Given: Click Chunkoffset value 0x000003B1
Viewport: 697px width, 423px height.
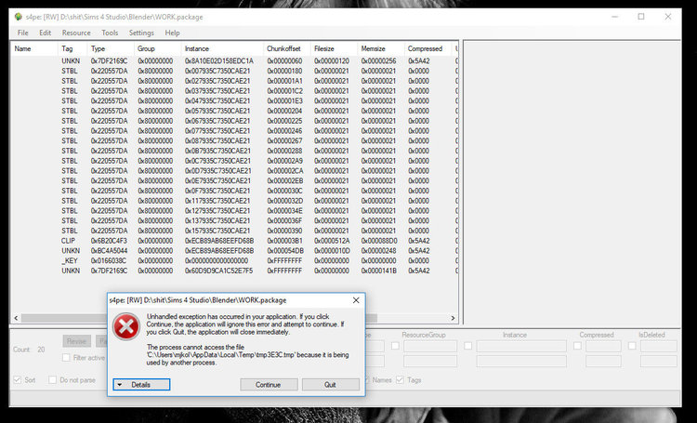Looking at the screenshot, I should pos(284,241).
